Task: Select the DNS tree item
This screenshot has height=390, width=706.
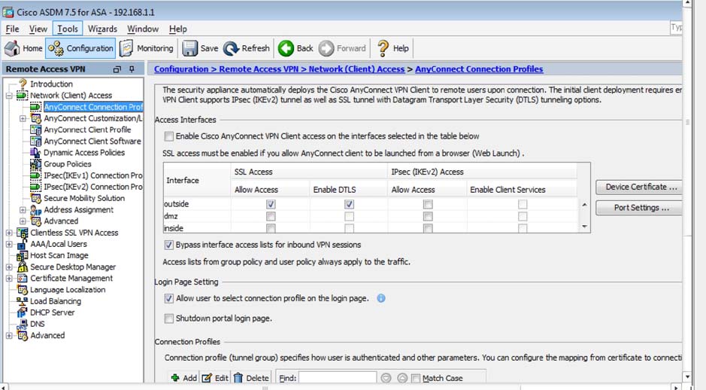Action: pyautogui.click(x=38, y=324)
